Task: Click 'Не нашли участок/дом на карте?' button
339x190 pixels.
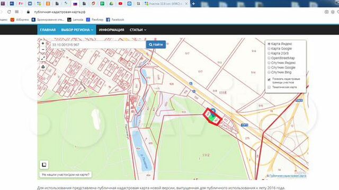Action: tap(66, 175)
